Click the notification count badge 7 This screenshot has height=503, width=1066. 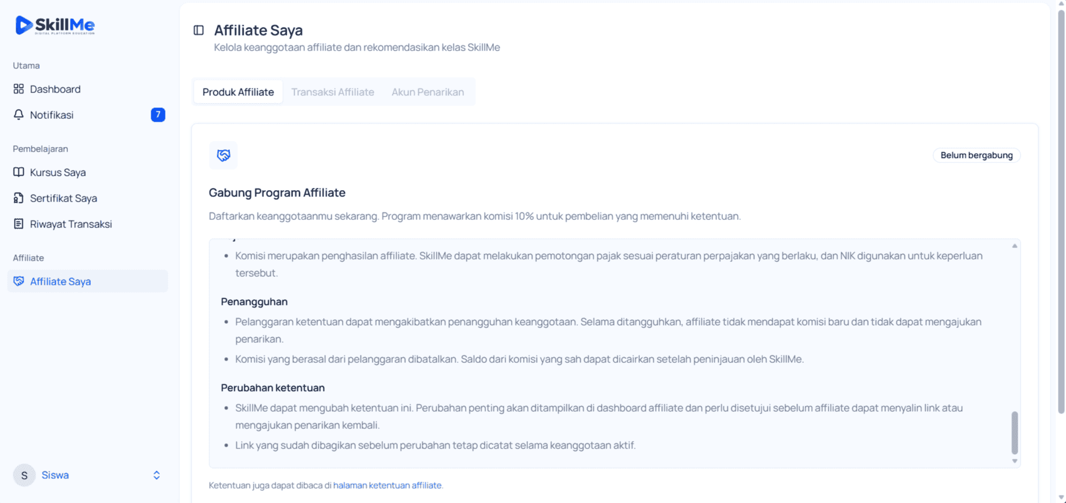click(158, 115)
